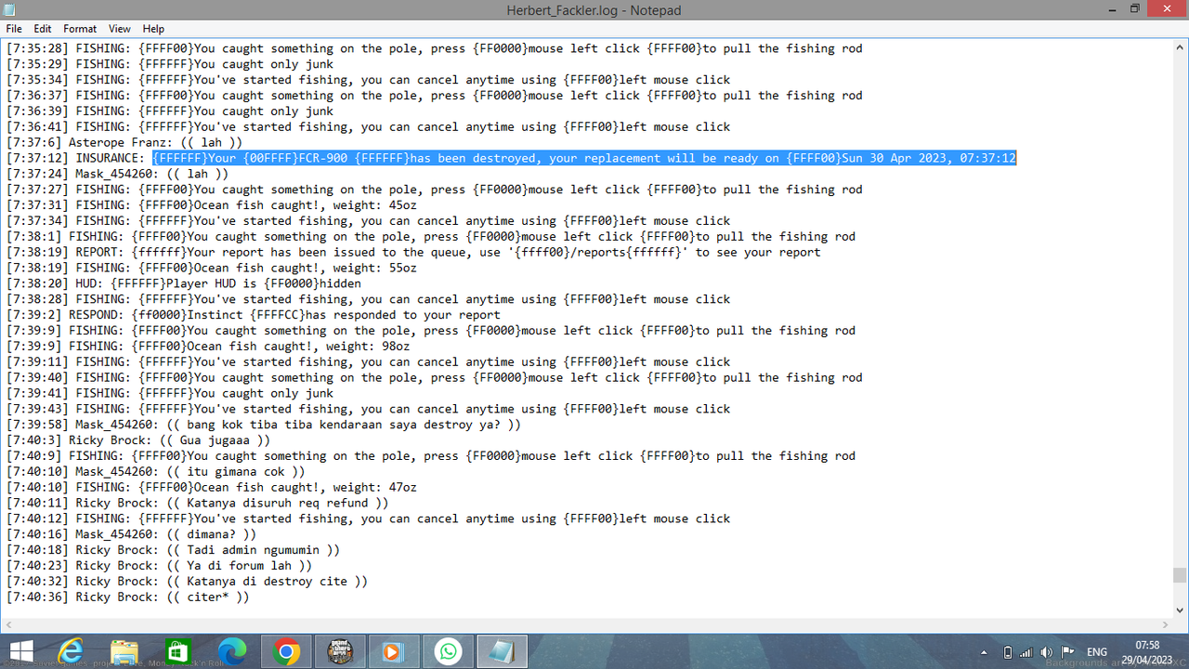This screenshot has height=669, width=1189.
Task: Click the 'citer*' chat line
Action: click(x=127, y=597)
